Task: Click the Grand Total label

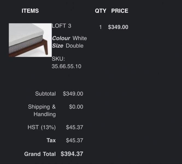Action: [40, 154]
